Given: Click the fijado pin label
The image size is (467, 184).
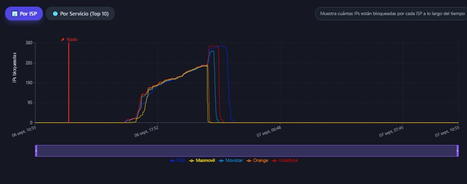Looking at the screenshot, I should (69, 40).
